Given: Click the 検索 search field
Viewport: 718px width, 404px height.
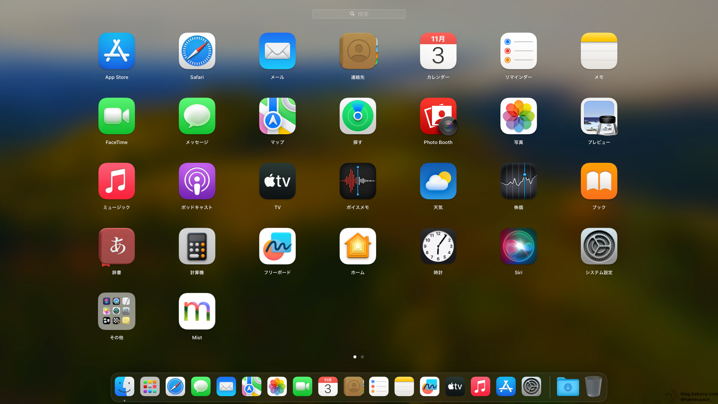Looking at the screenshot, I should click(x=359, y=14).
